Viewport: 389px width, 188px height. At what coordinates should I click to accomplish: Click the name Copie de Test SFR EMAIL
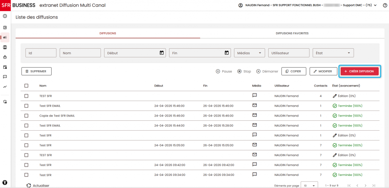[x=57, y=115]
